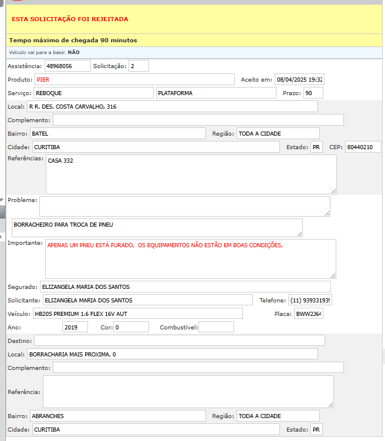Image resolution: width=385 pixels, height=441 pixels.
Task: Click the down arrow on left edge
Action: click(x=2, y=200)
